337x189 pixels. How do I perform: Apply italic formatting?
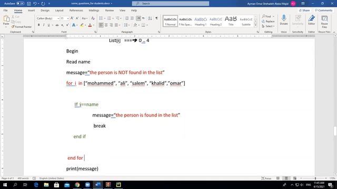pyautogui.click(x=44, y=25)
